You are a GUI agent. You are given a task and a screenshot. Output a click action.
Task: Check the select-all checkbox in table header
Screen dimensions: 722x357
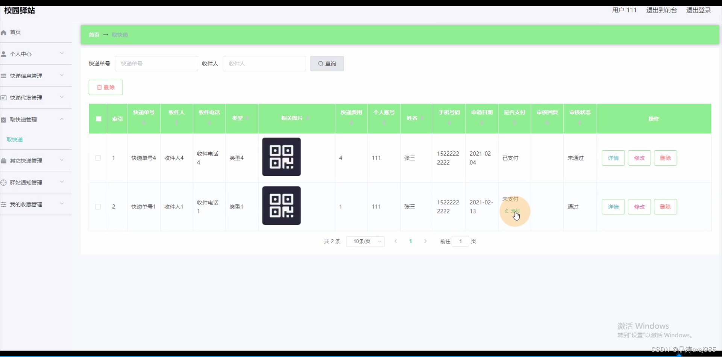pyautogui.click(x=98, y=118)
